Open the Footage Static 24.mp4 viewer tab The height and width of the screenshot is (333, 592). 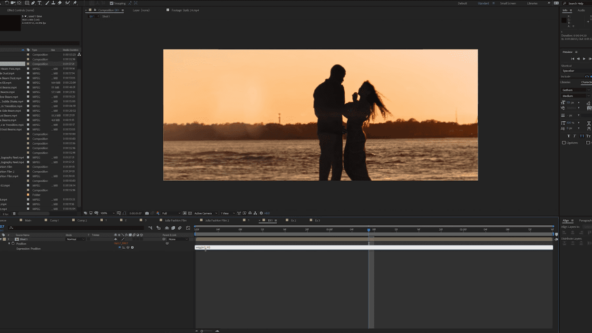[185, 10]
